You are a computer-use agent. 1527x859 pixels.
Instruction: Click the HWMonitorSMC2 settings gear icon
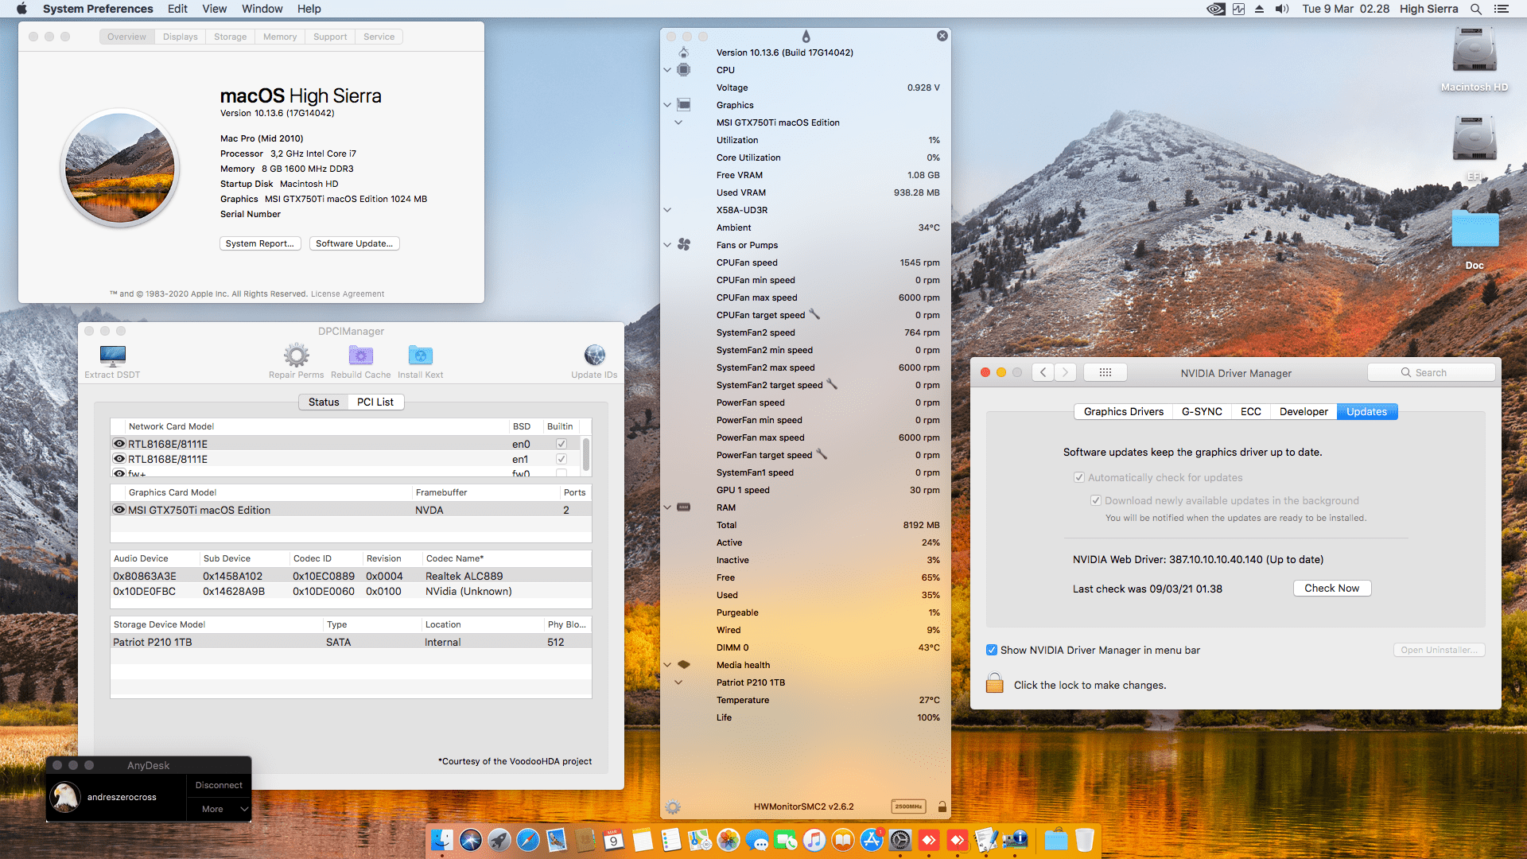tap(673, 807)
